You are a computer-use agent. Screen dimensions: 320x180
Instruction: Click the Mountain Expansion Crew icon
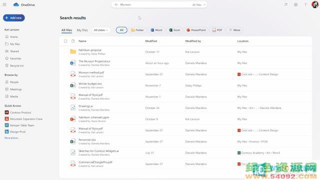pyautogui.click(x=6, y=119)
